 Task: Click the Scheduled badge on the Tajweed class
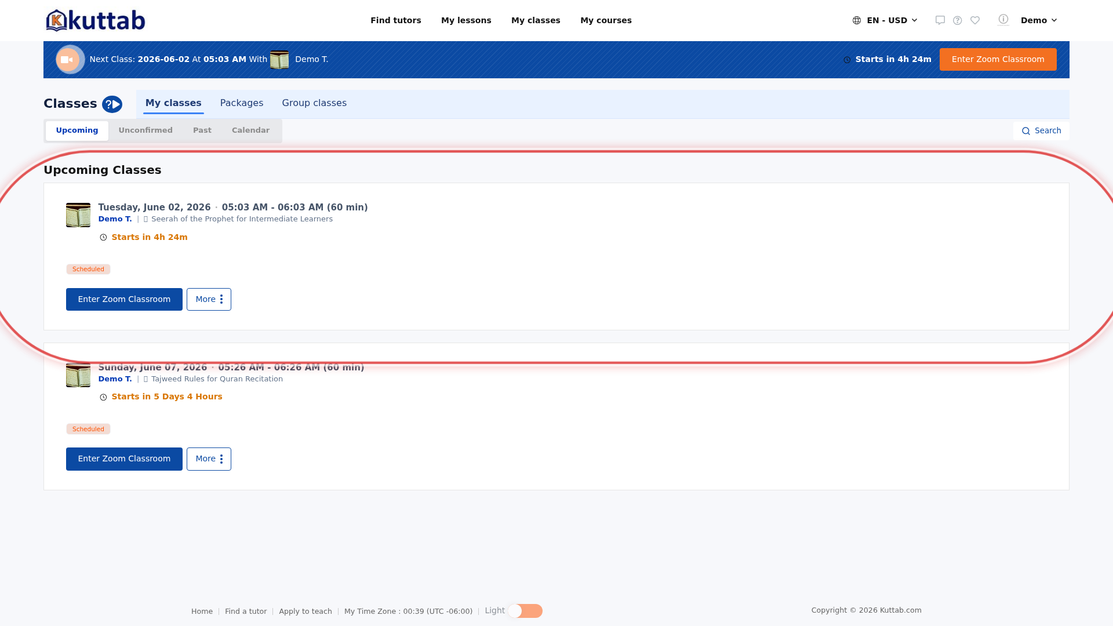(x=88, y=429)
